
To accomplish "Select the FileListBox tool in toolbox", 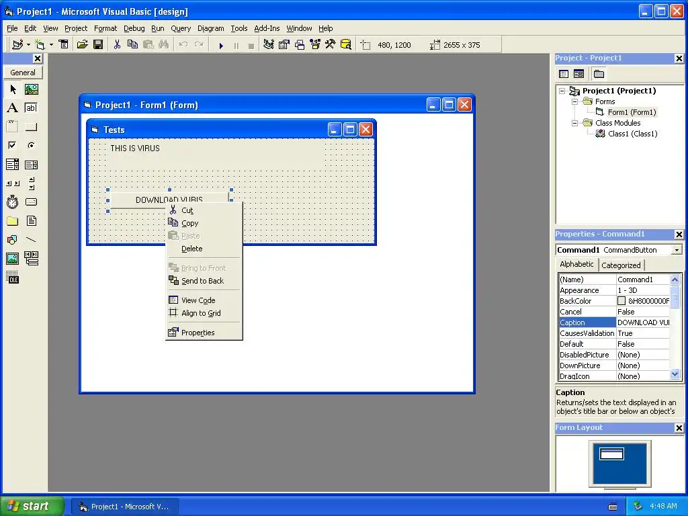I will pos(31,220).
